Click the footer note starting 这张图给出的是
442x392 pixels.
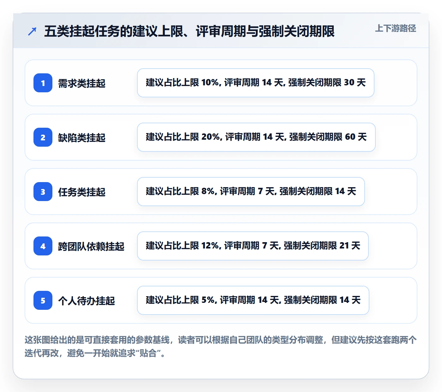point(221,346)
